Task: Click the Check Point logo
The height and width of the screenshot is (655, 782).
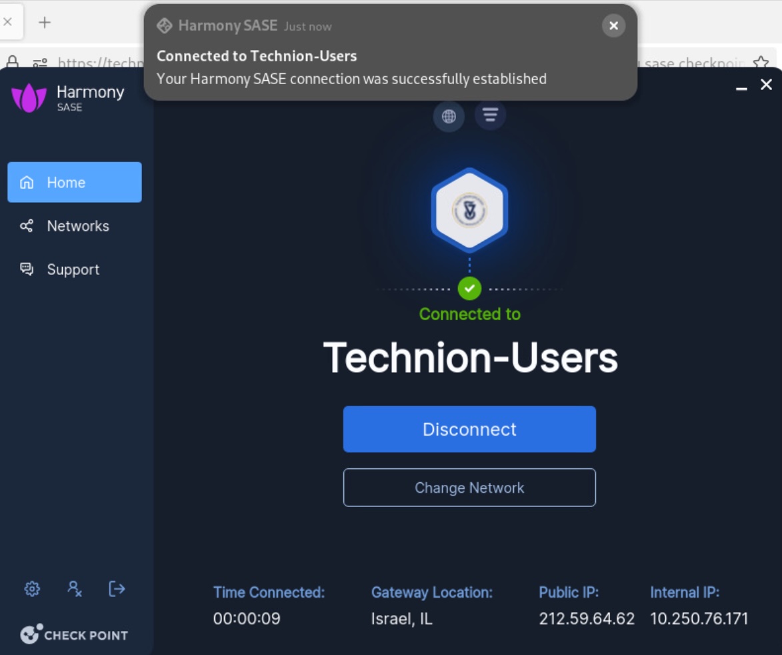Action: (74, 634)
